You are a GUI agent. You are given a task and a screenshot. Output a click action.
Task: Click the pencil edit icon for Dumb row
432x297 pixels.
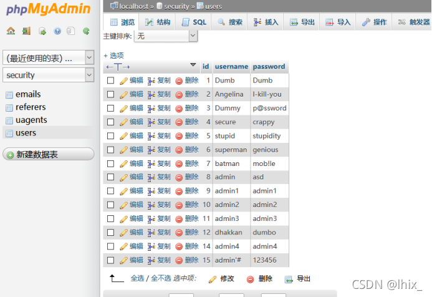123,80
